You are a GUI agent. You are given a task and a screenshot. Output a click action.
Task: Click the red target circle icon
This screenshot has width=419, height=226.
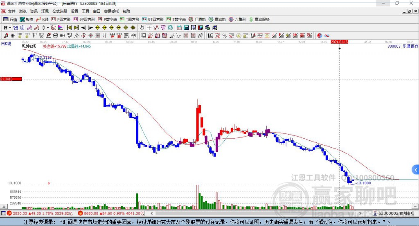point(83,35)
